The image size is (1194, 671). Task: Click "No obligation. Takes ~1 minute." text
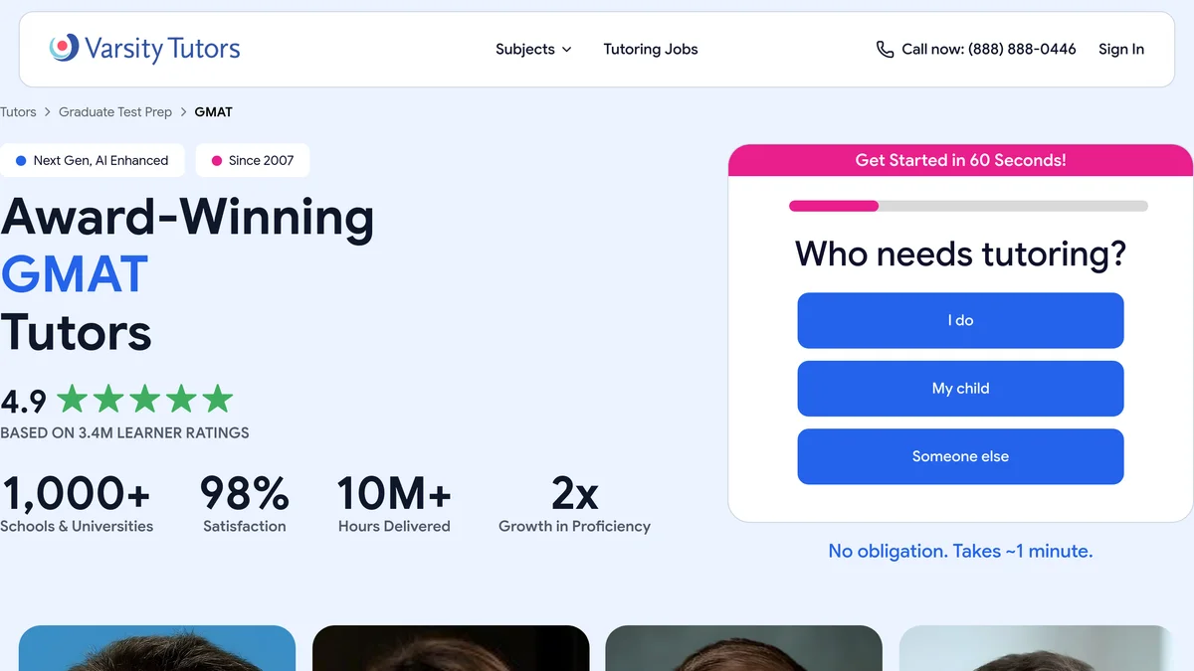pyautogui.click(x=960, y=551)
